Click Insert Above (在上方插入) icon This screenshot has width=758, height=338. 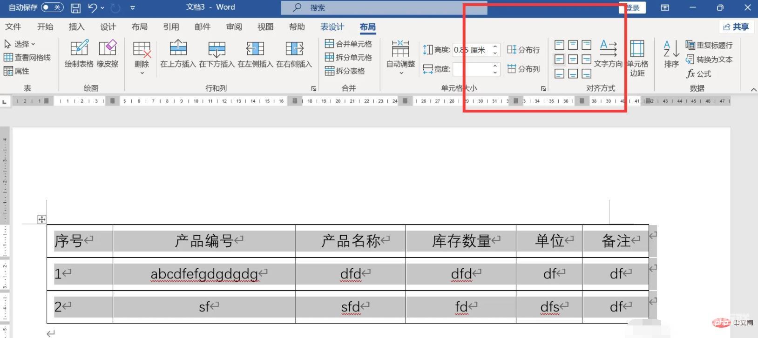(x=178, y=49)
